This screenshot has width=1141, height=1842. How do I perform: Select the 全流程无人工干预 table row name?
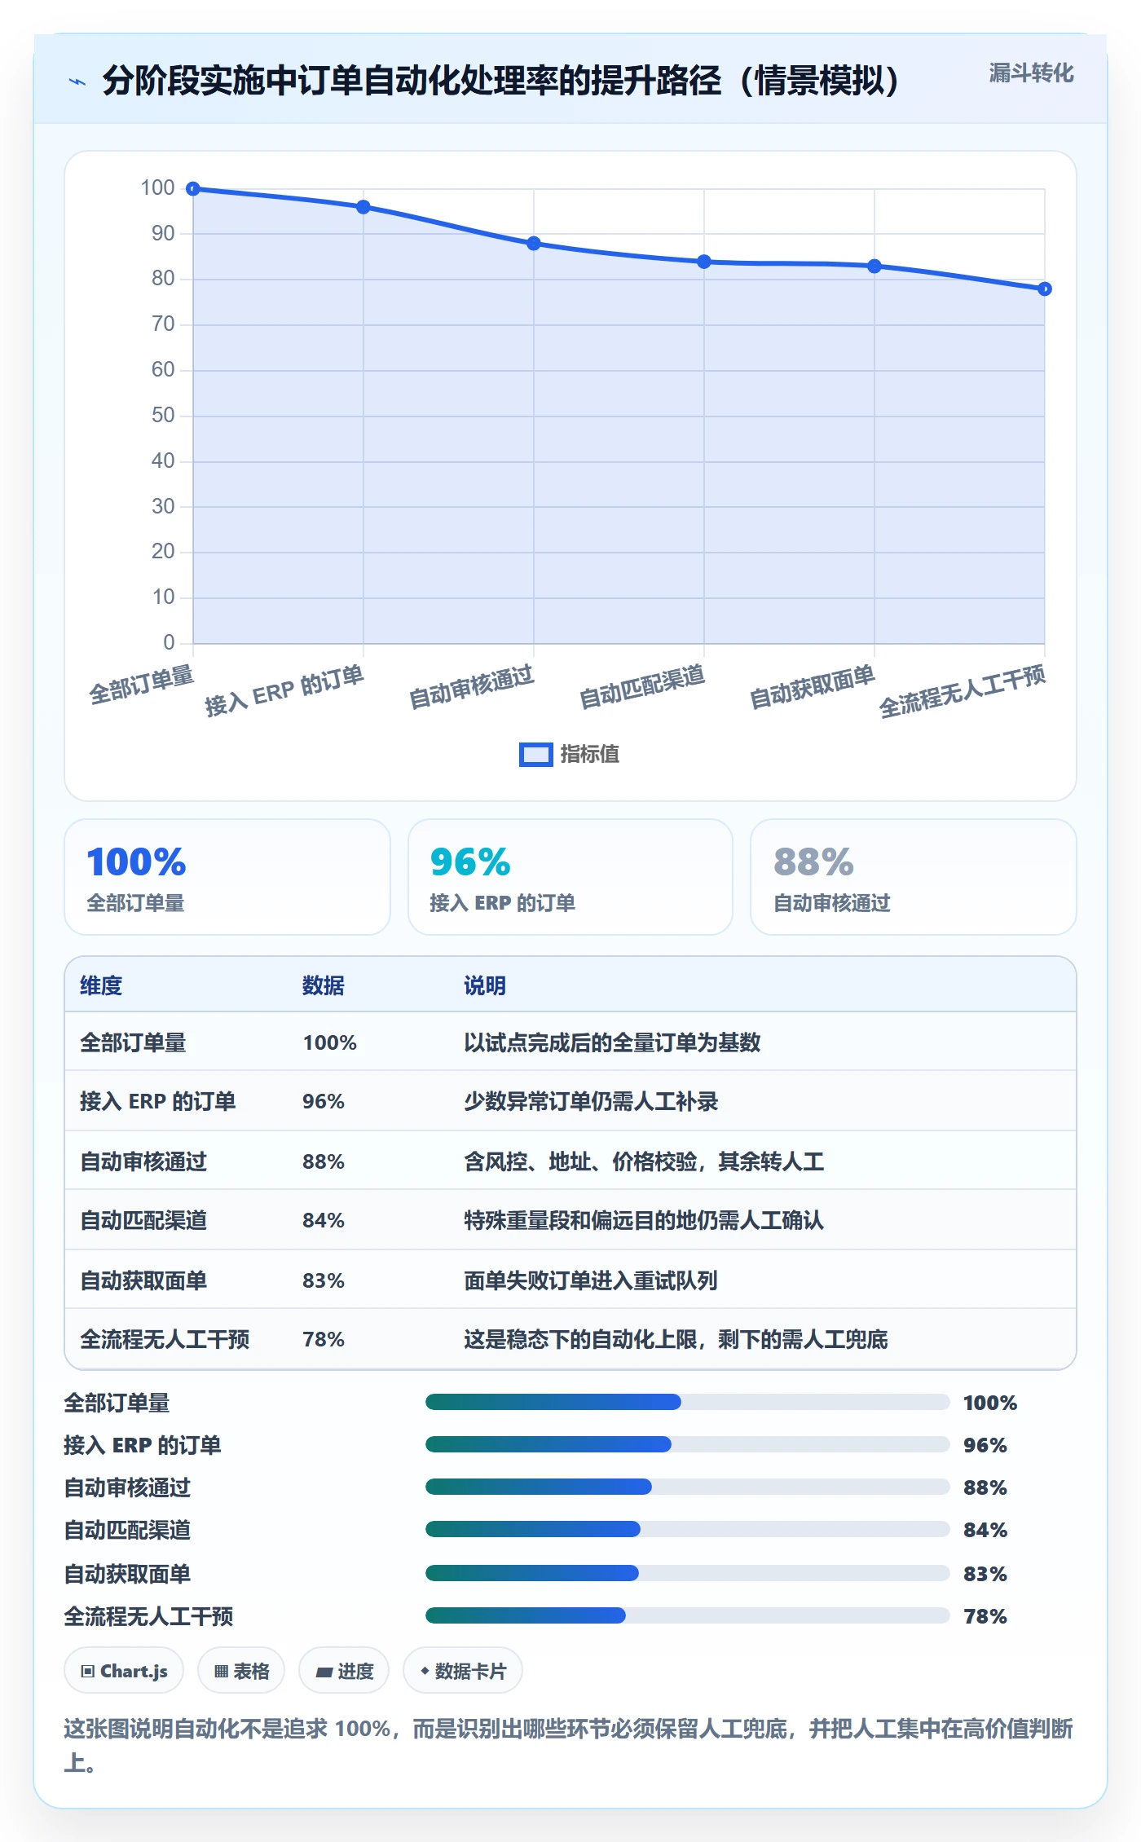pos(165,1339)
